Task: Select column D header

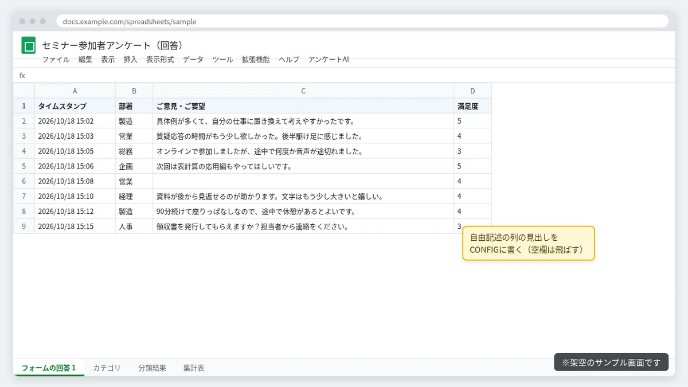Action: pos(472,91)
